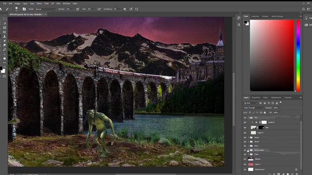The image size is (312, 175).
Task: Hide the red Layer 1 layer
Action: point(245,164)
